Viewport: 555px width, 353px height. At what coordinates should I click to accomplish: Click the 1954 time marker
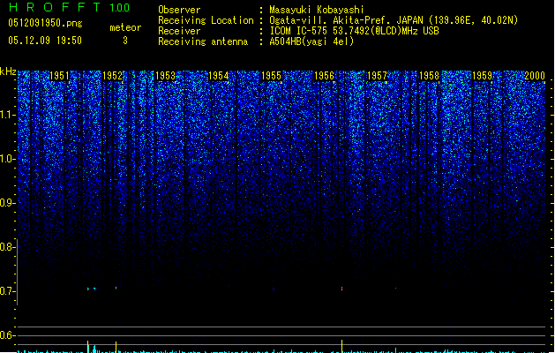(x=219, y=76)
